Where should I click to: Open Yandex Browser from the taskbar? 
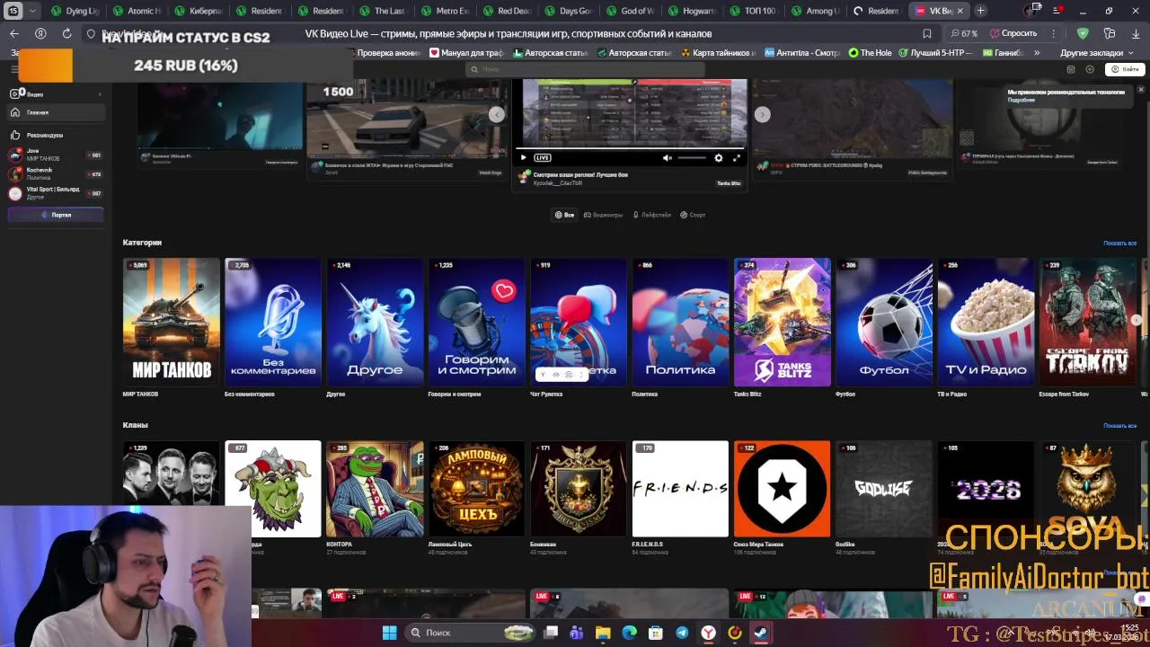point(708,633)
